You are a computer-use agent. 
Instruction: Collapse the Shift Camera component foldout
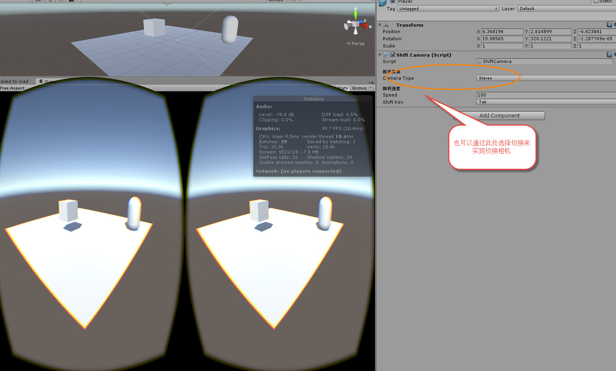click(380, 55)
